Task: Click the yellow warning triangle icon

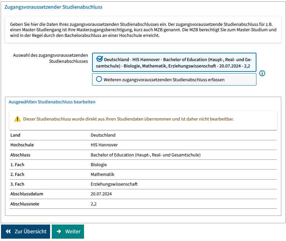Action: click(17, 119)
